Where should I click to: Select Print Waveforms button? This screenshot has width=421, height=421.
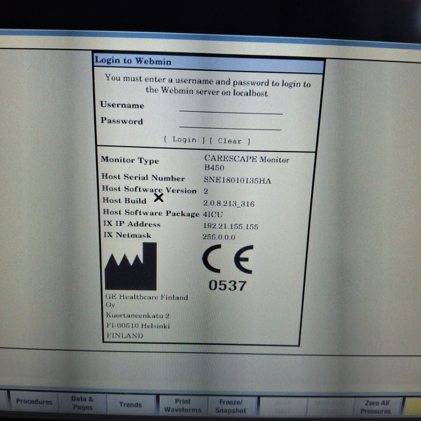tap(183, 406)
